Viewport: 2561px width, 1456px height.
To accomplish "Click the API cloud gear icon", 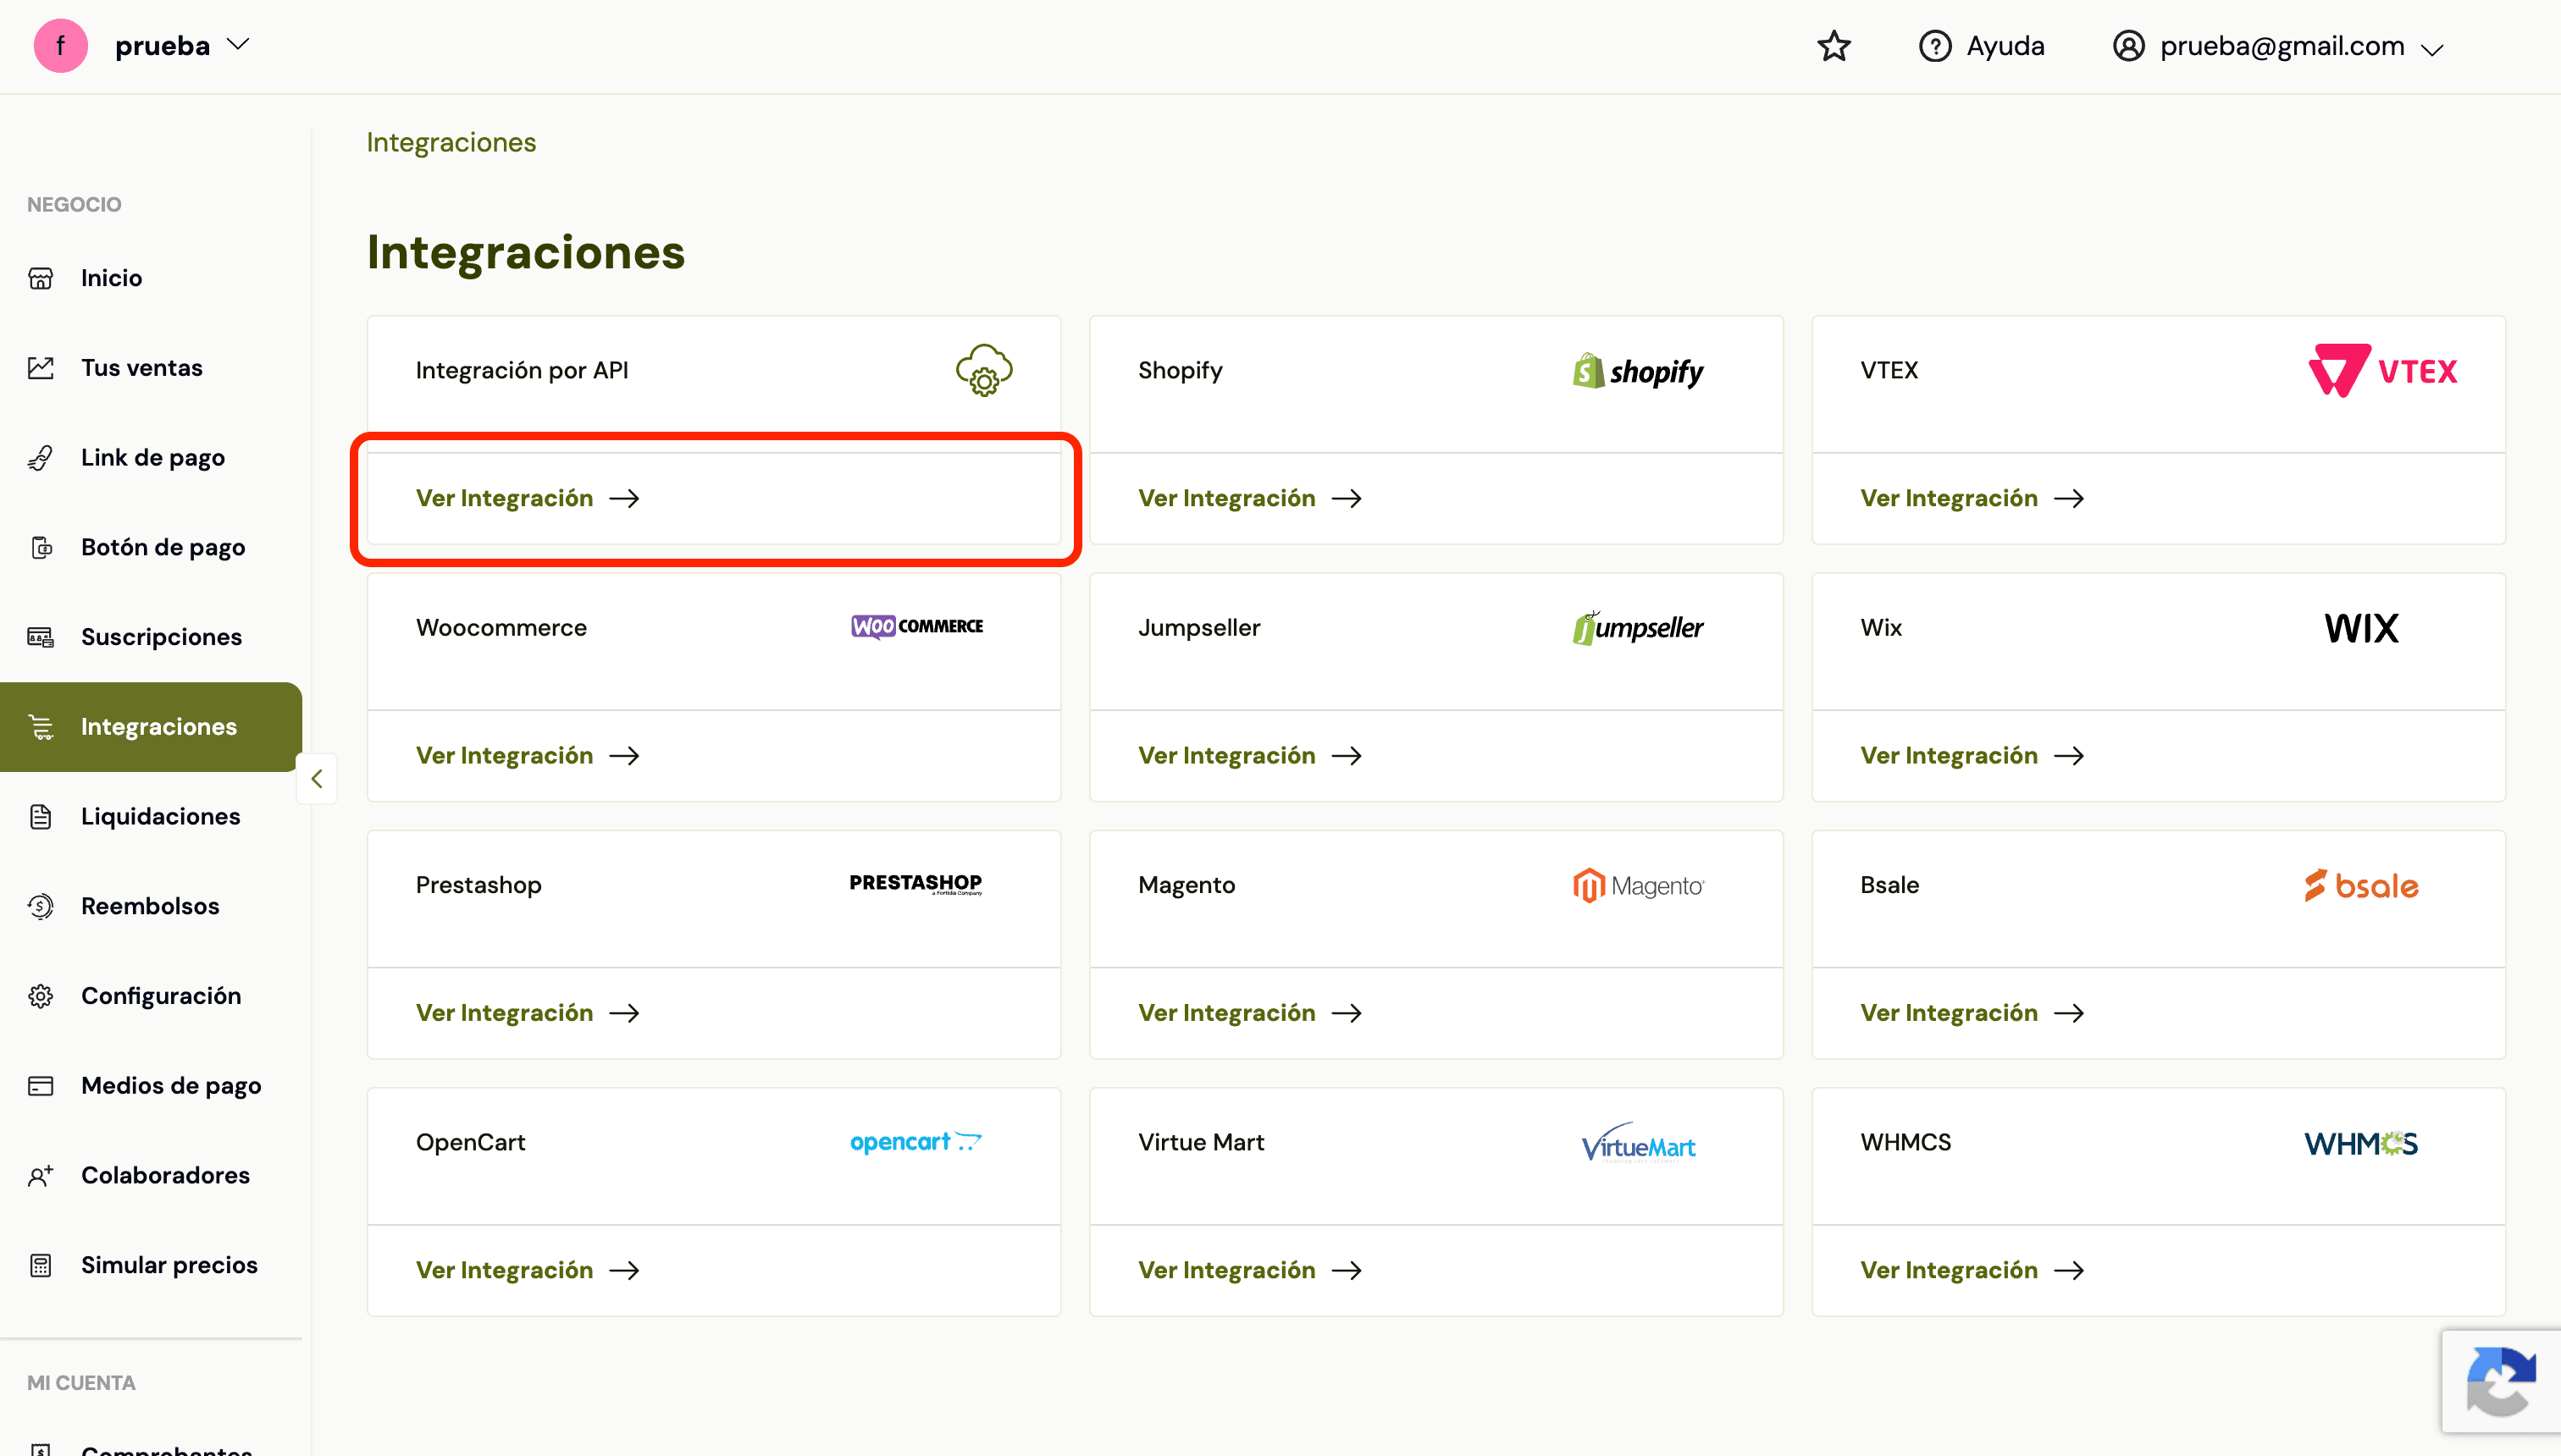I will 984,370.
